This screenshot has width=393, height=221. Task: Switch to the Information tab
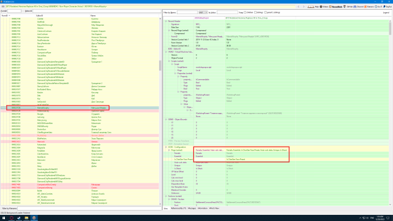coord(203,208)
